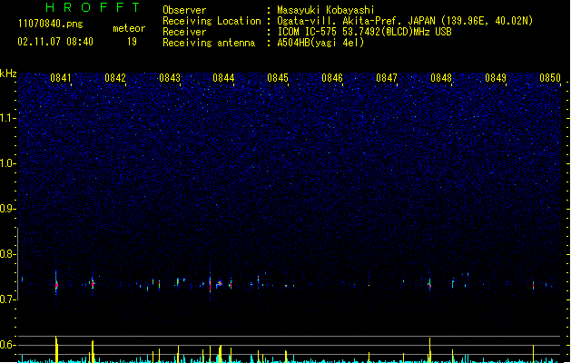
Task: Click the HROFFT title text
Action: pyautogui.click(x=93, y=7)
